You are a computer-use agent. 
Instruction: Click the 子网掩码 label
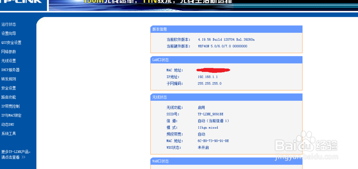(x=175, y=83)
